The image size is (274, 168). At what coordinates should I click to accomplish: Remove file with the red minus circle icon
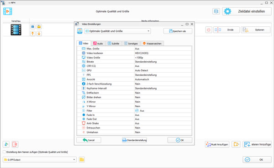[209, 30]
